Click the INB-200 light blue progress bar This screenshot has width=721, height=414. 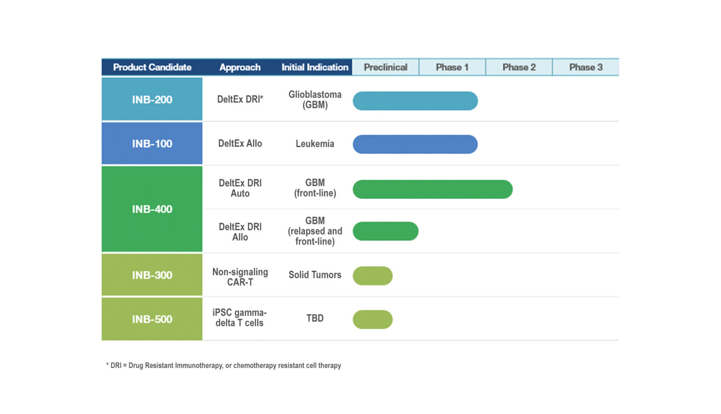[415, 101]
